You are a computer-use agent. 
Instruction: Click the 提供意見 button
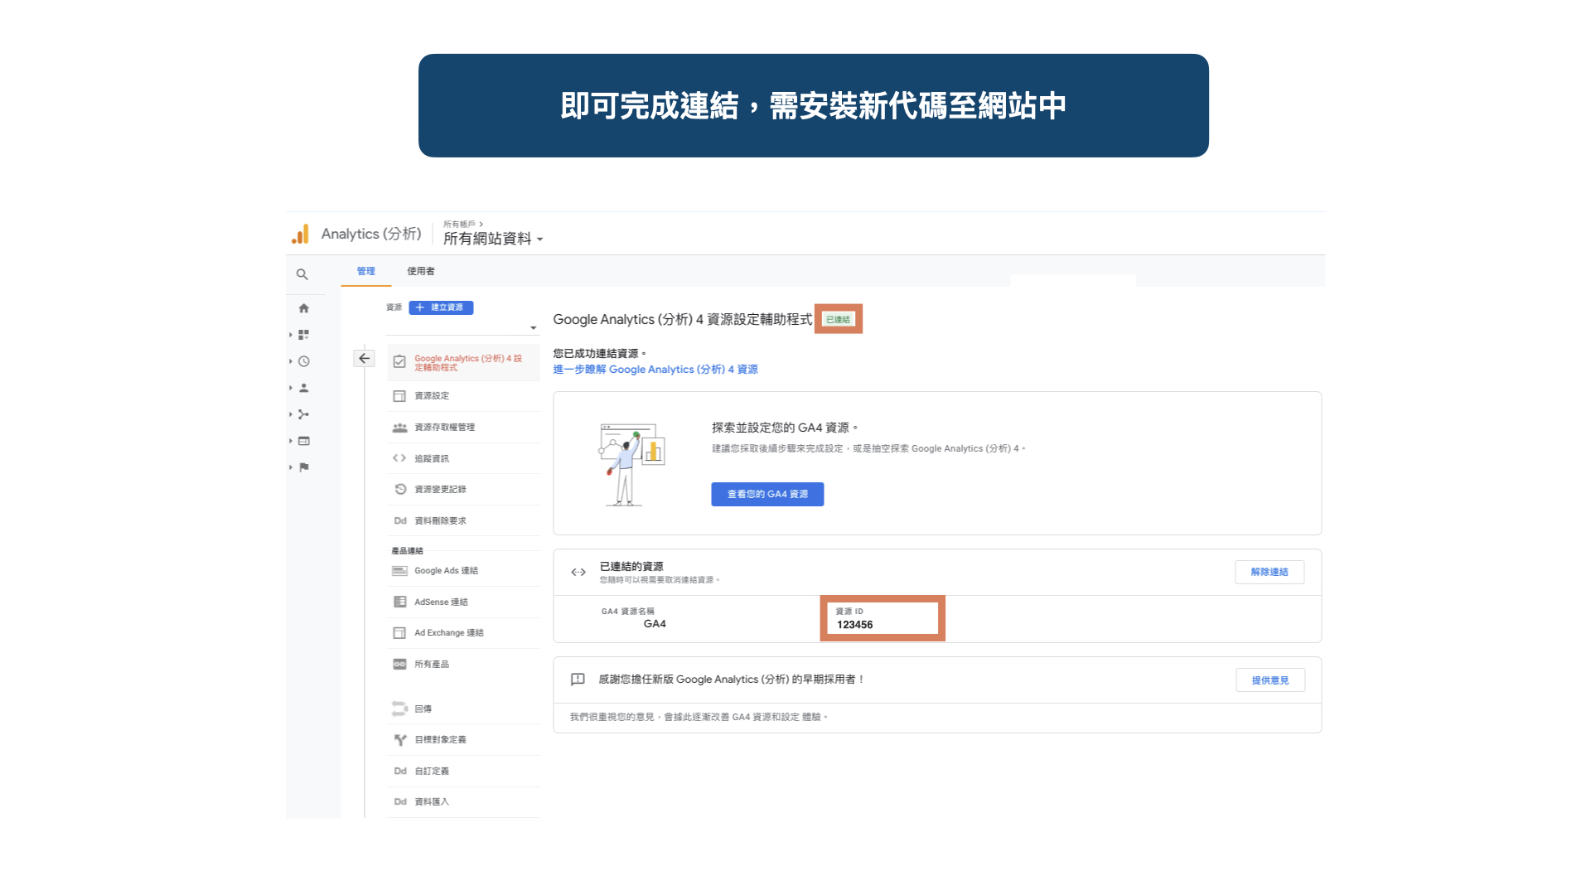point(1270,680)
